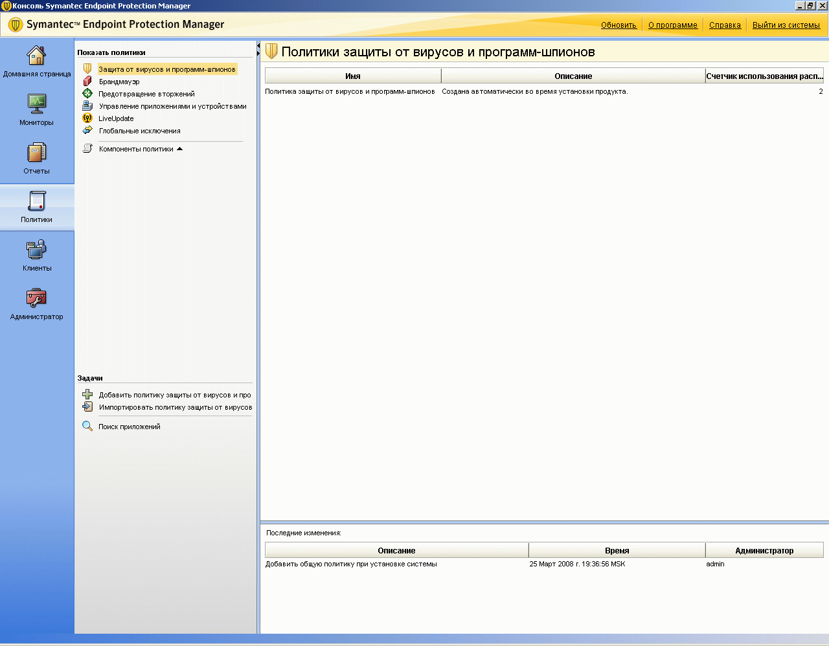Select the Политики section in sidebar
The image size is (829, 646).
click(x=37, y=207)
